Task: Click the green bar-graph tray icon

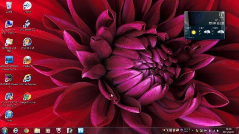Action: point(201,131)
